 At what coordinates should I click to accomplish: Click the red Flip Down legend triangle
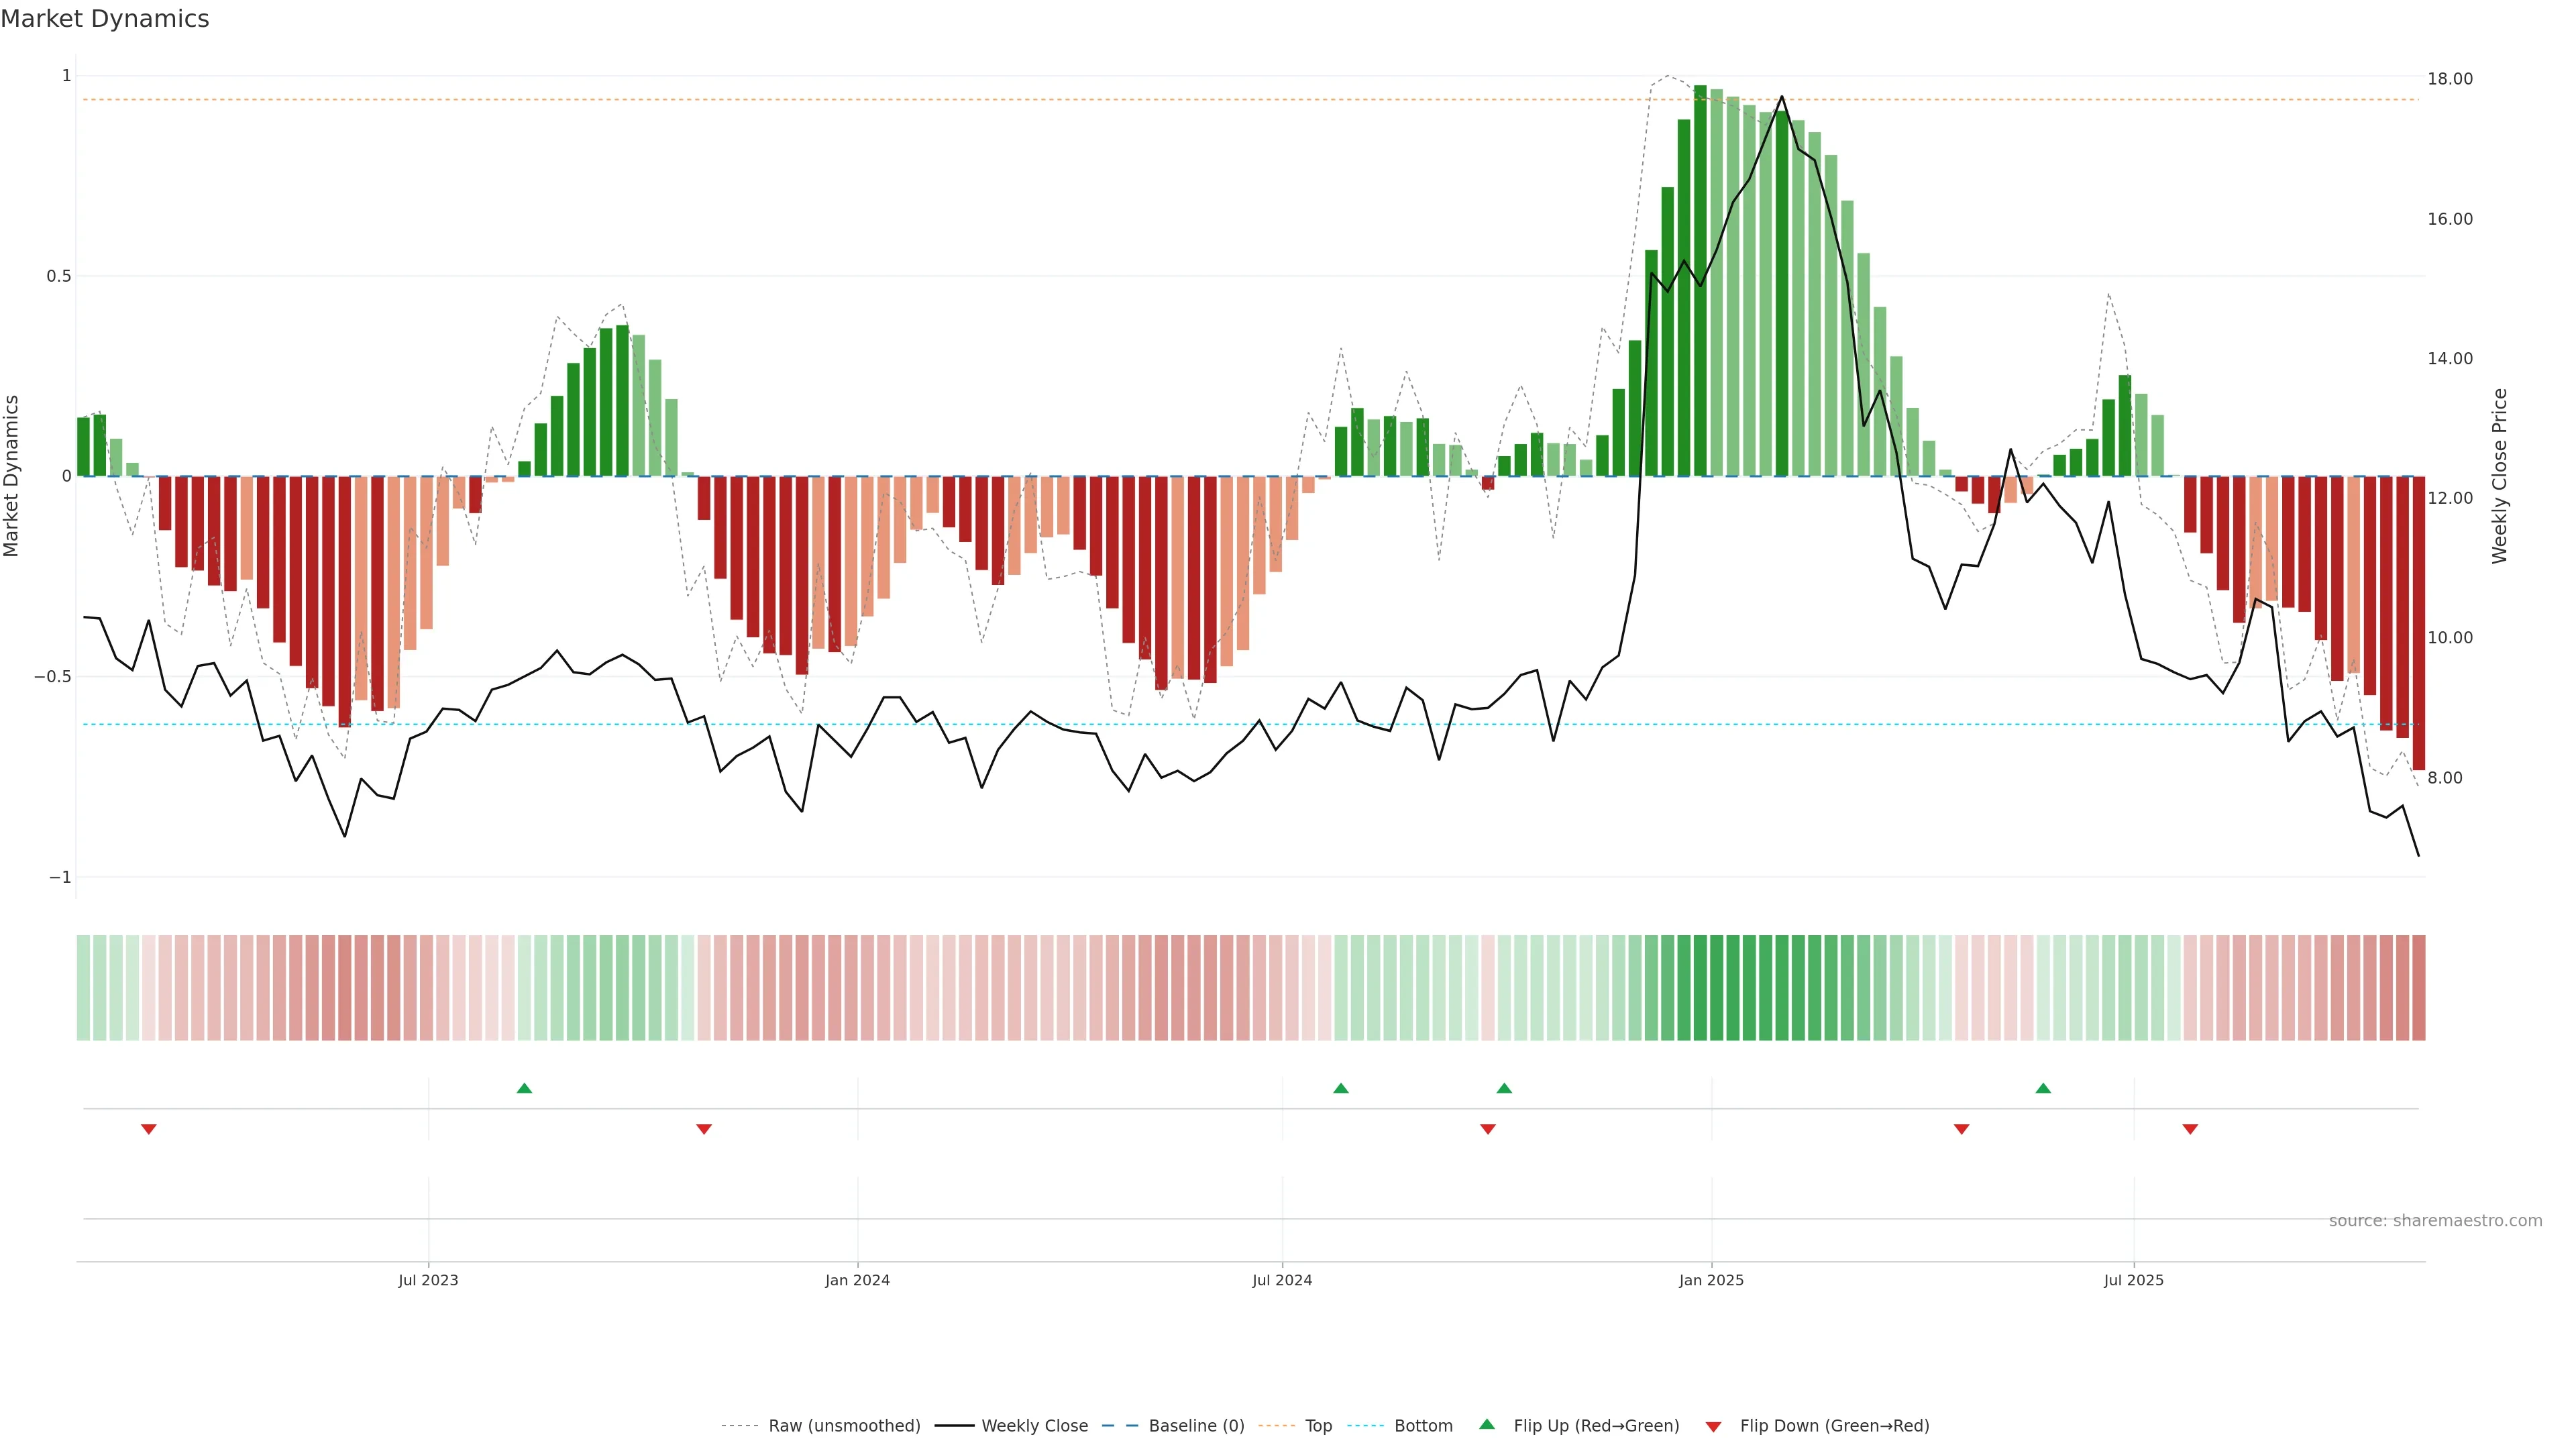coord(1713,1426)
